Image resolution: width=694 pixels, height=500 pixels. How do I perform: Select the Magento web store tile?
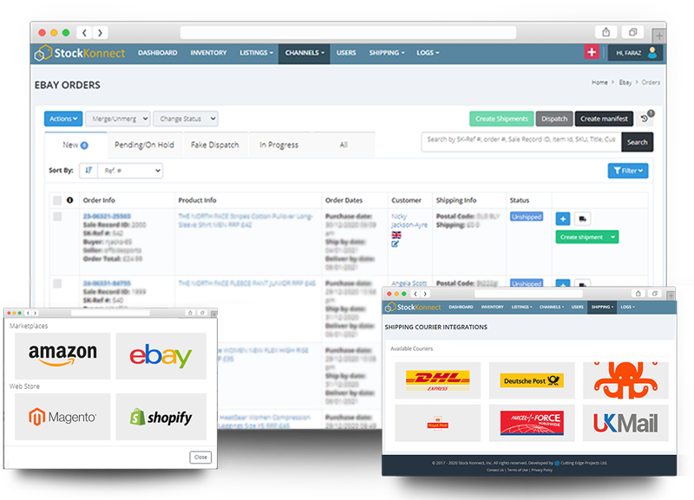(62, 417)
